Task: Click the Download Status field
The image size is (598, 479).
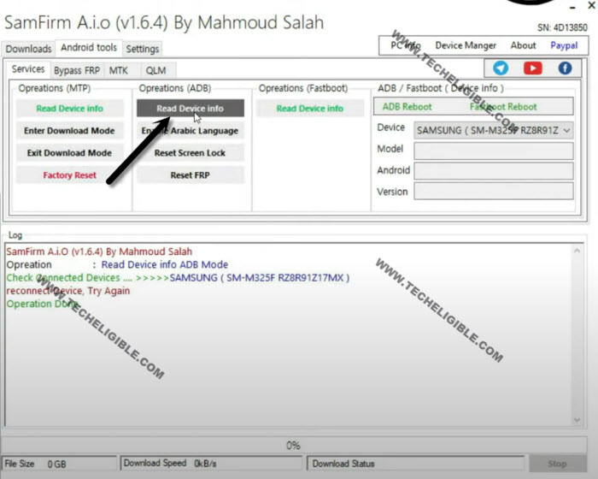Action: (x=416, y=464)
